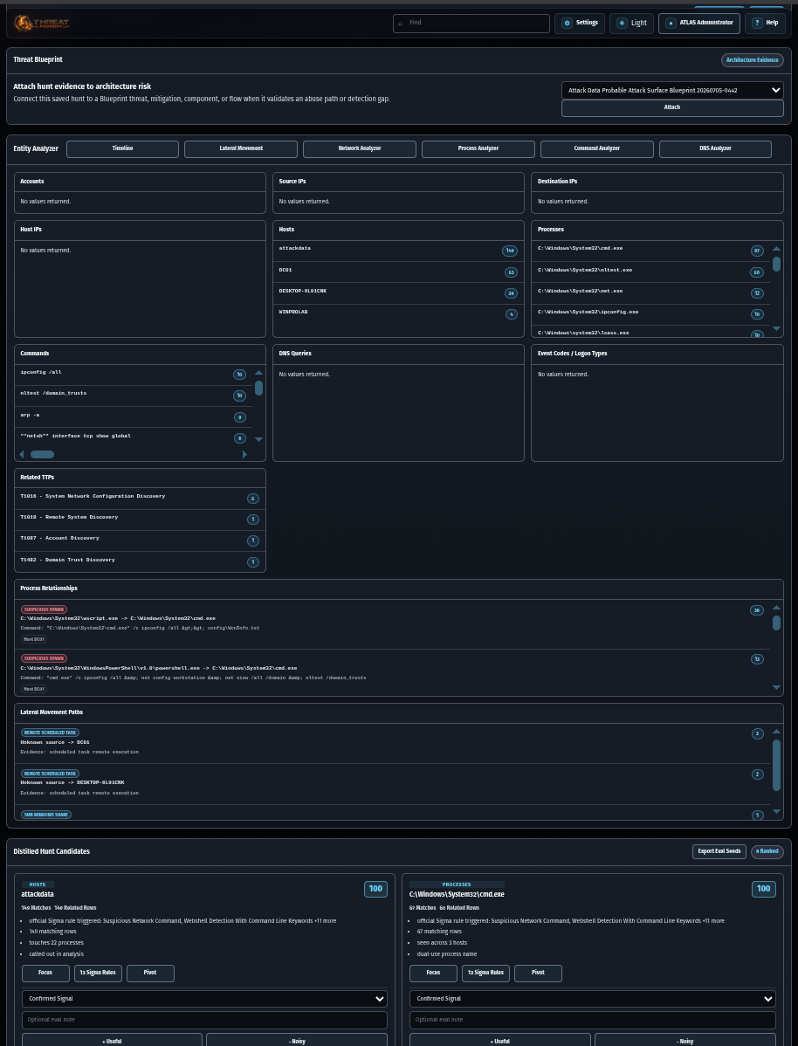Click the Settings button

point(580,23)
